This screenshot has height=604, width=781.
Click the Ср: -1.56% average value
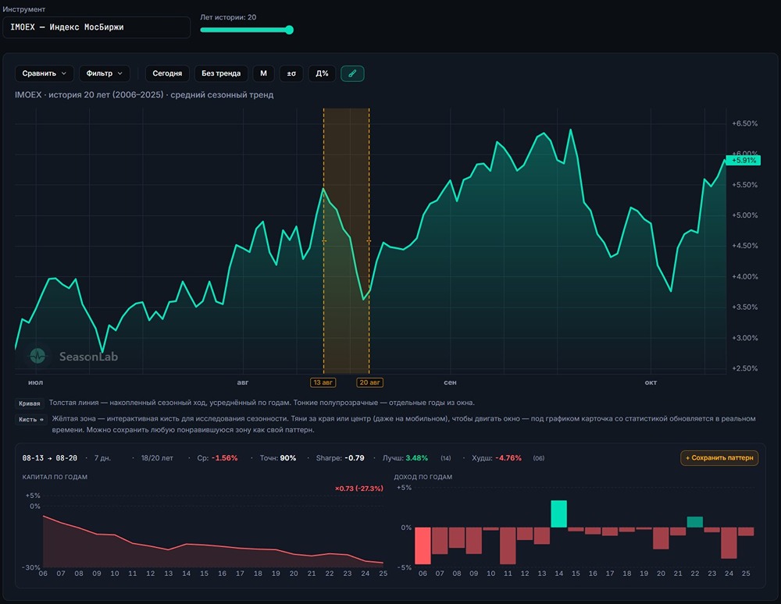217,458
